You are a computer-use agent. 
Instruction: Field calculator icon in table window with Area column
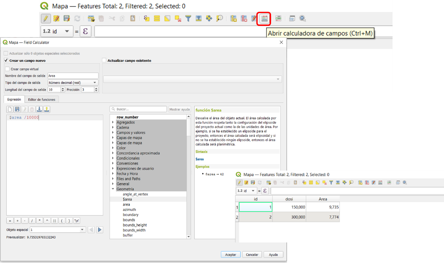pyautogui.click(x=380, y=183)
